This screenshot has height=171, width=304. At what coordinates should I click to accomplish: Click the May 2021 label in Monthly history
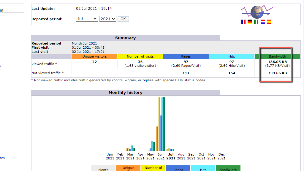pyautogui.click(x=151, y=156)
